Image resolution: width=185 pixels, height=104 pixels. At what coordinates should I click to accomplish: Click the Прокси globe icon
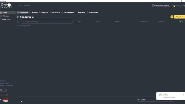pos(40,12)
